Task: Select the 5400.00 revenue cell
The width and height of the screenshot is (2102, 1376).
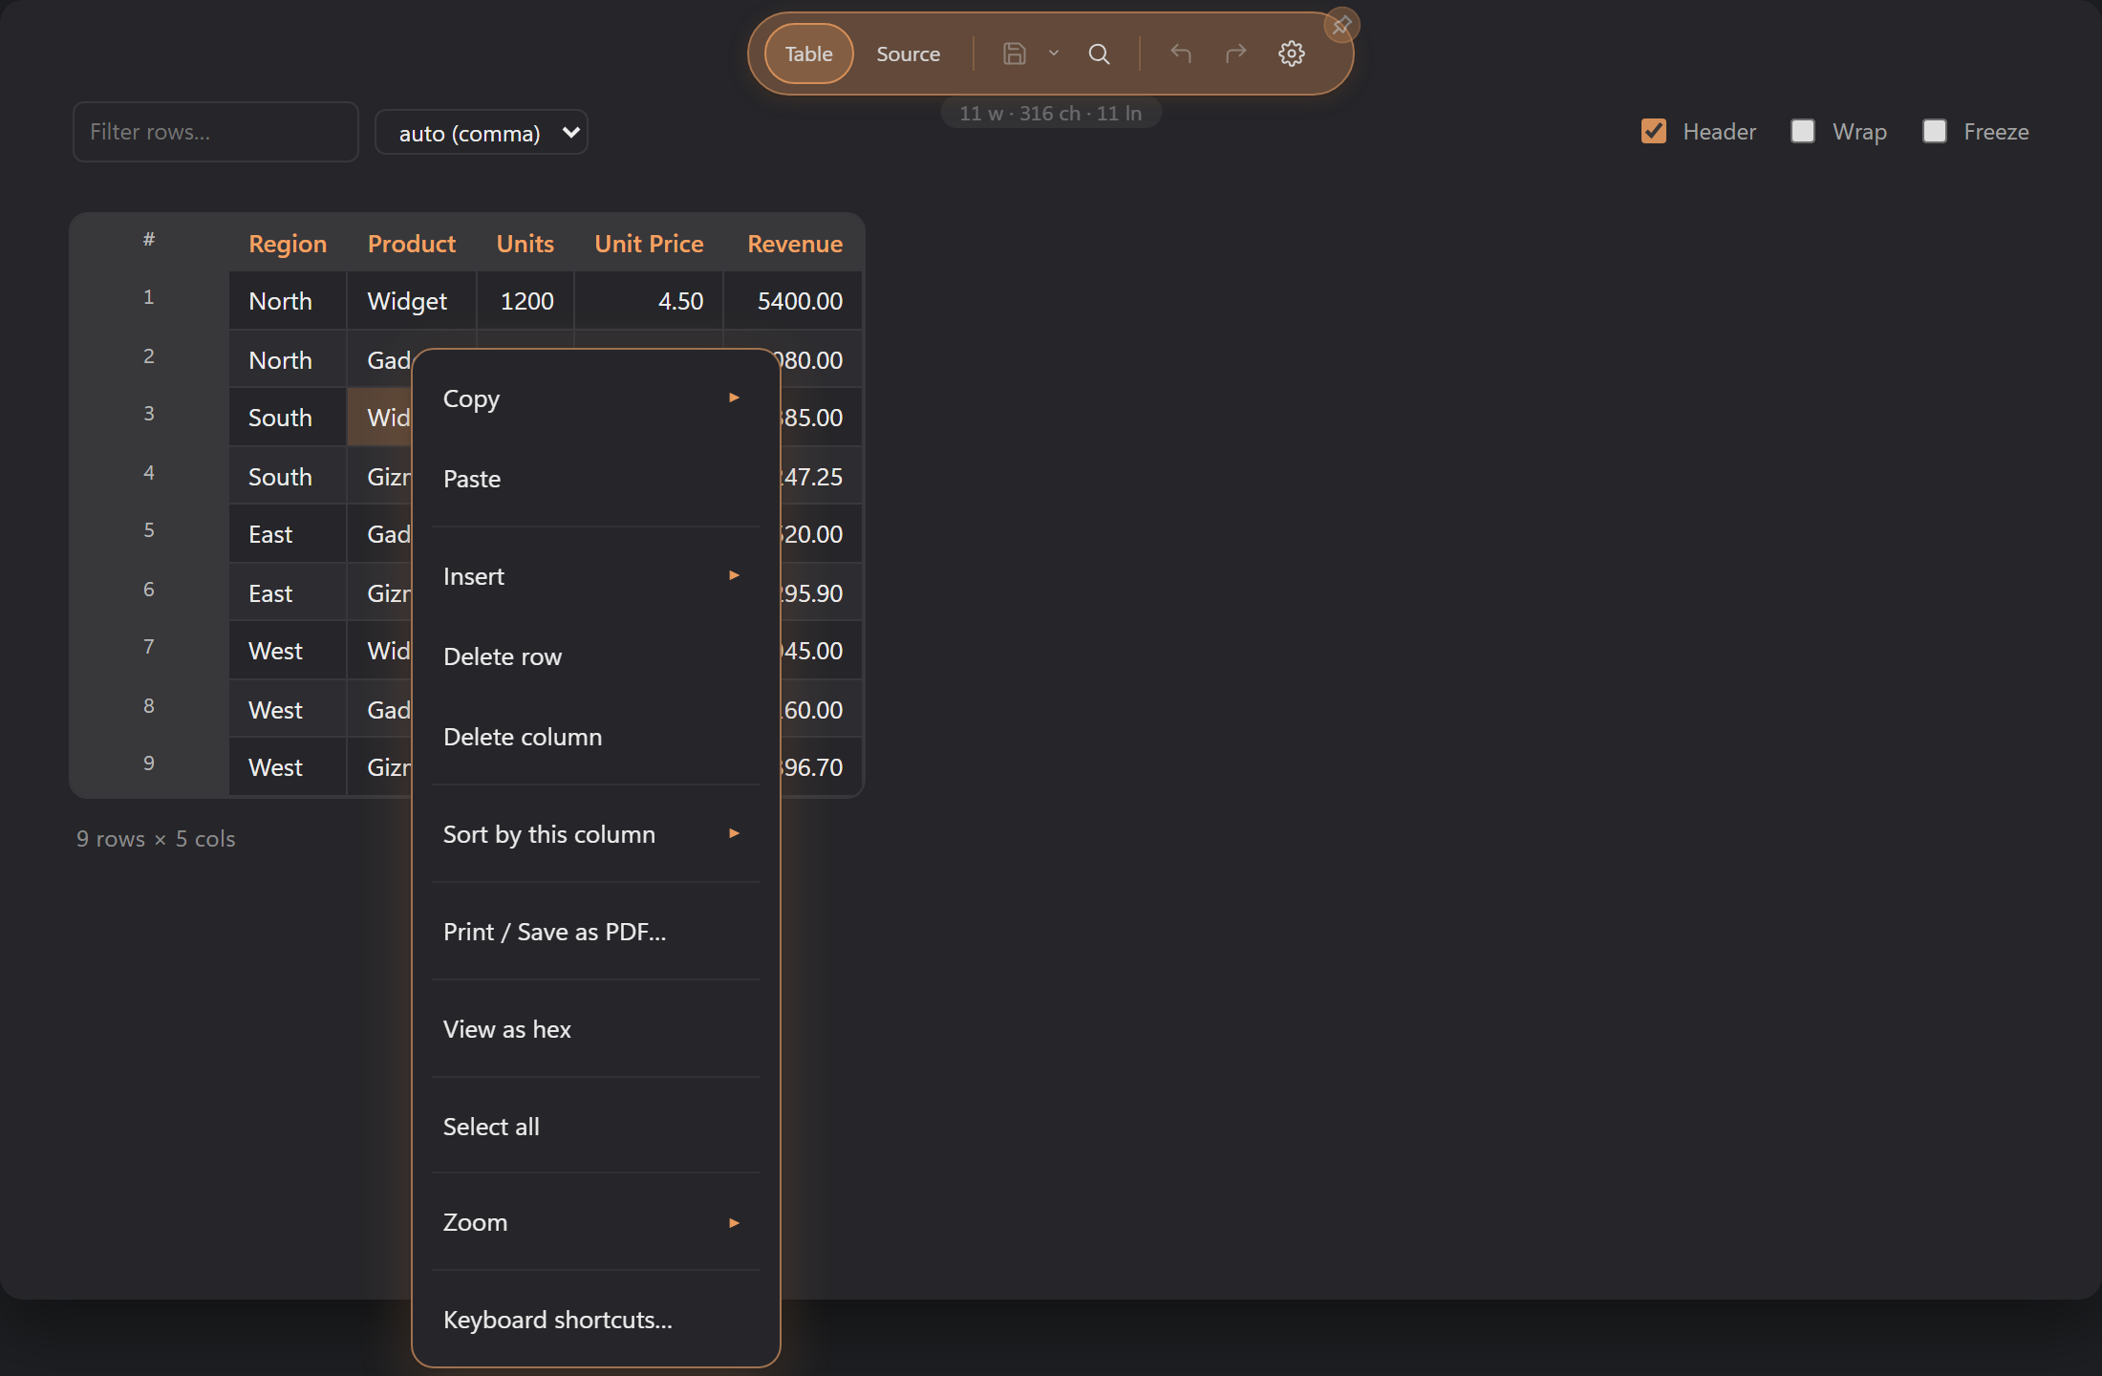Action: [x=793, y=301]
